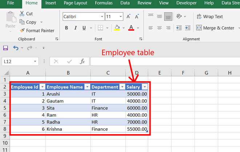Select cell containing Krishna
240x152 pixels.
[x=68, y=129]
